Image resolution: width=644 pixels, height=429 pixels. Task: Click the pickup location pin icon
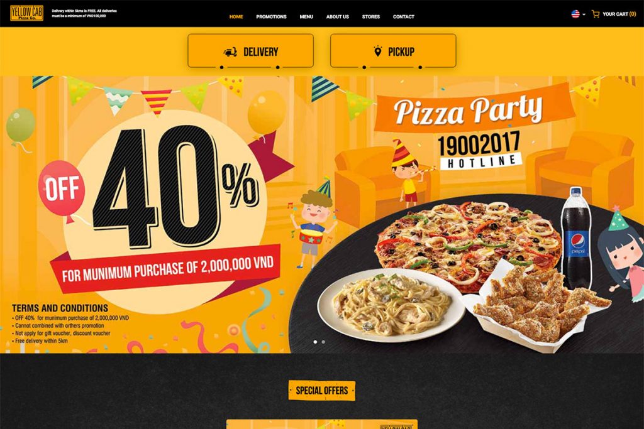click(x=378, y=52)
